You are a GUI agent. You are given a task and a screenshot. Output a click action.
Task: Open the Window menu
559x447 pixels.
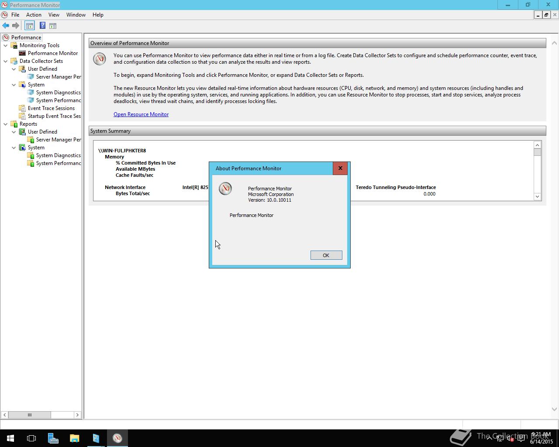point(76,15)
